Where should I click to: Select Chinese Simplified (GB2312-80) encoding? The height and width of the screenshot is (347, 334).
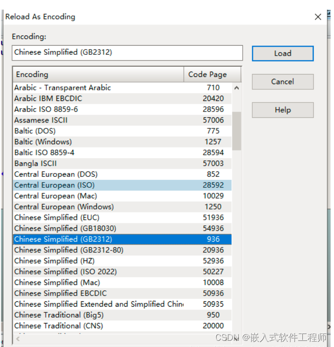click(x=123, y=250)
